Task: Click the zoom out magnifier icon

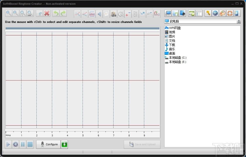Action: pyautogui.click(x=16, y=13)
